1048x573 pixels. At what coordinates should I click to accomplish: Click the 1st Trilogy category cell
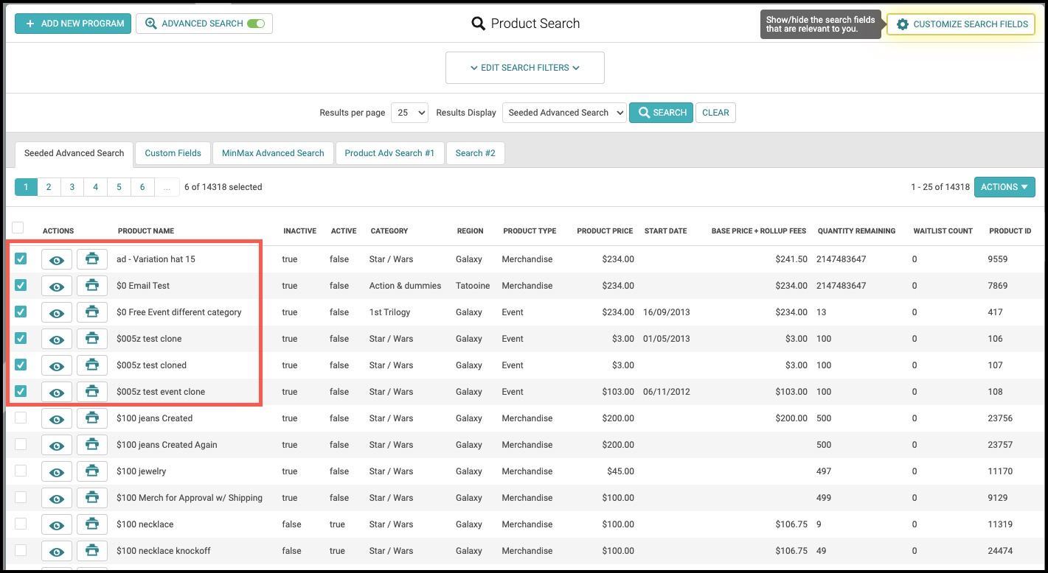pos(389,312)
